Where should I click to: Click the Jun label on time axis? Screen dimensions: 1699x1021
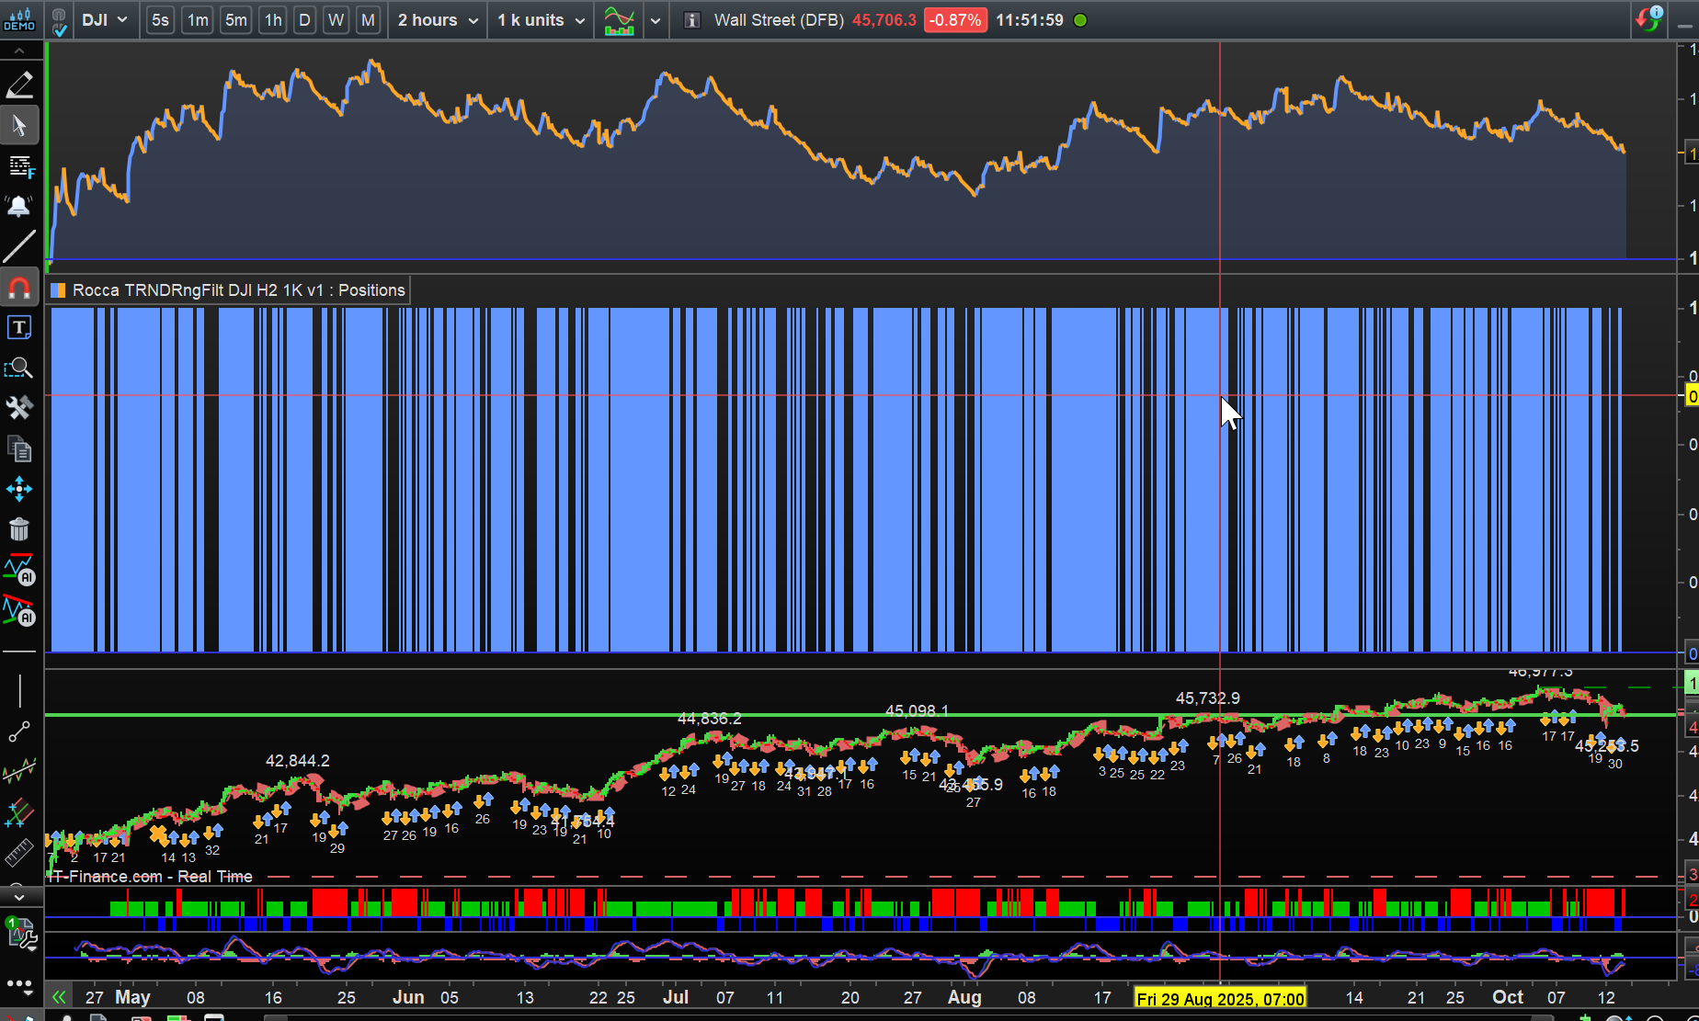pos(408,997)
